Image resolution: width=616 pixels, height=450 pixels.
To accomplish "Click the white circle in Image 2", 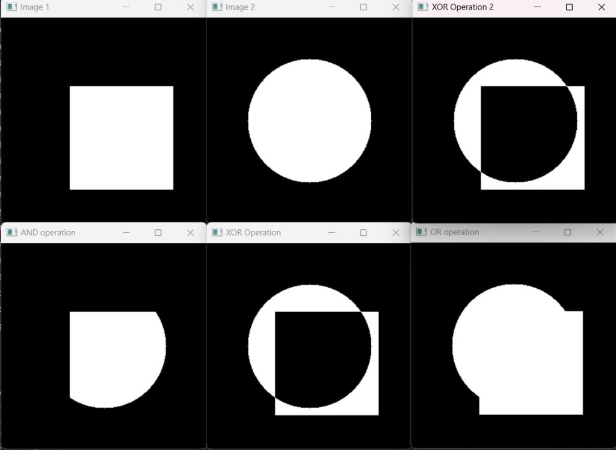I will 310,121.
